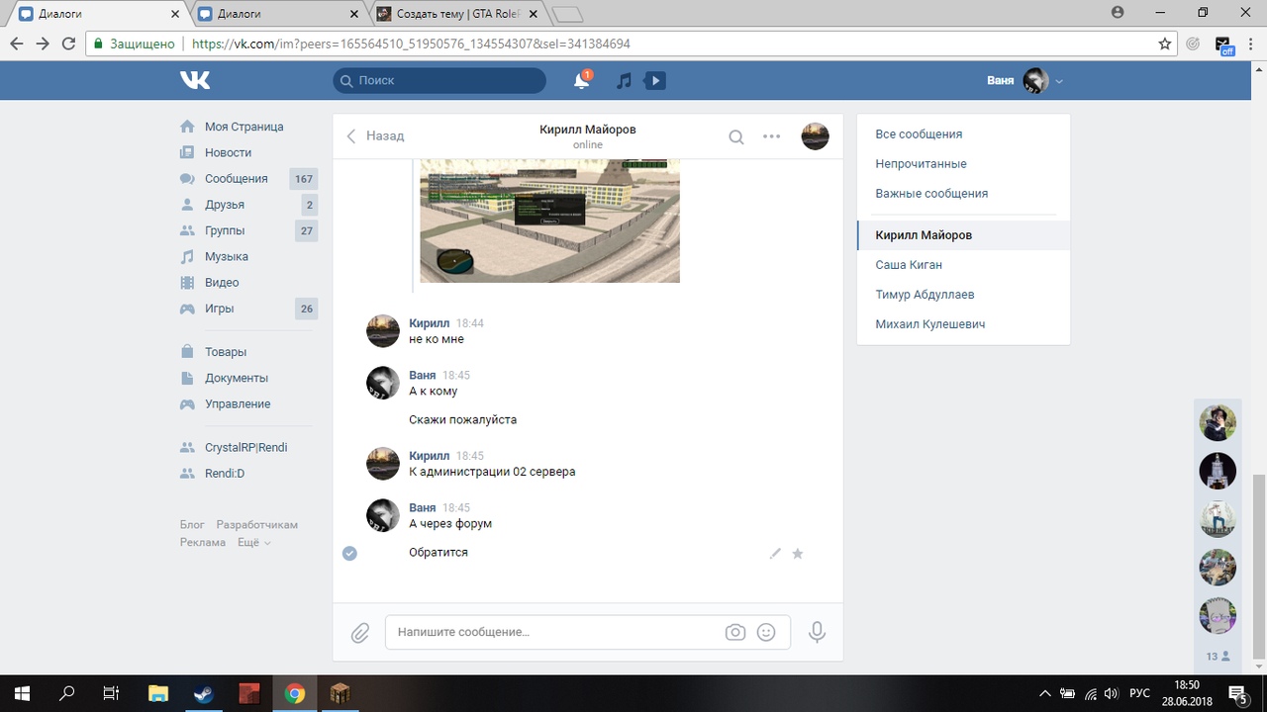Open the music note player icon
This screenshot has width=1267, height=712.
[x=624, y=81]
